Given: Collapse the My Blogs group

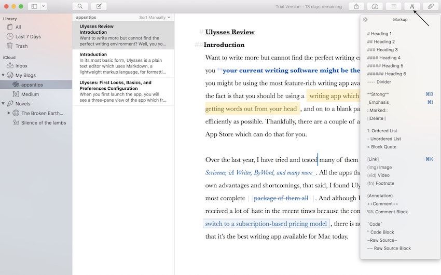Looking at the screenshot, I should [x=4, y=75].
